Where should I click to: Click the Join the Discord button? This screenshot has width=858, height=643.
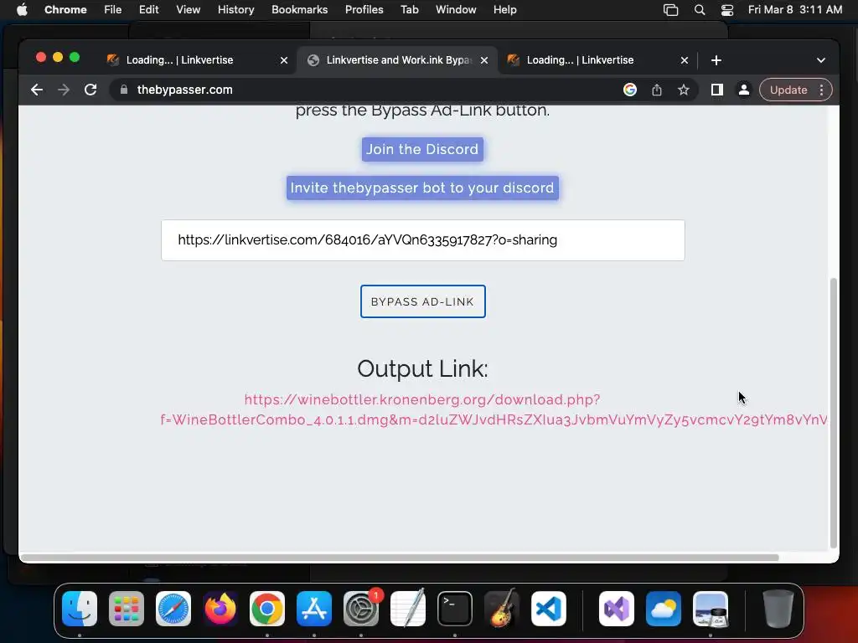tap(422, 149)
